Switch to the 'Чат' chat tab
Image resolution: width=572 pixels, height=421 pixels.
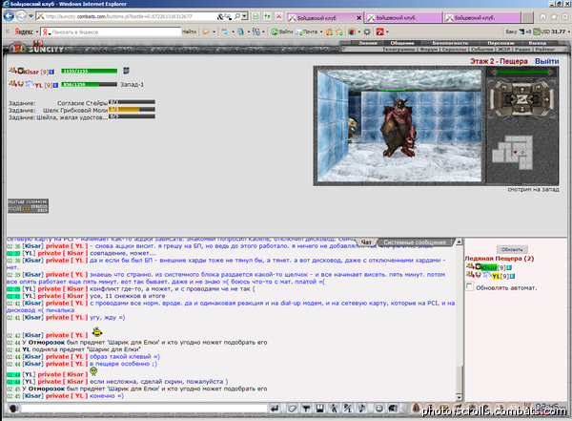click(x=366, y=242)
